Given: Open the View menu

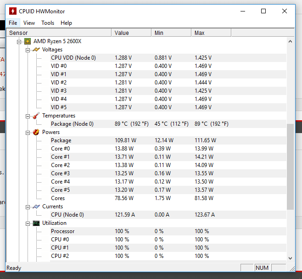Looking at the screenshot, I should [29, 23].
